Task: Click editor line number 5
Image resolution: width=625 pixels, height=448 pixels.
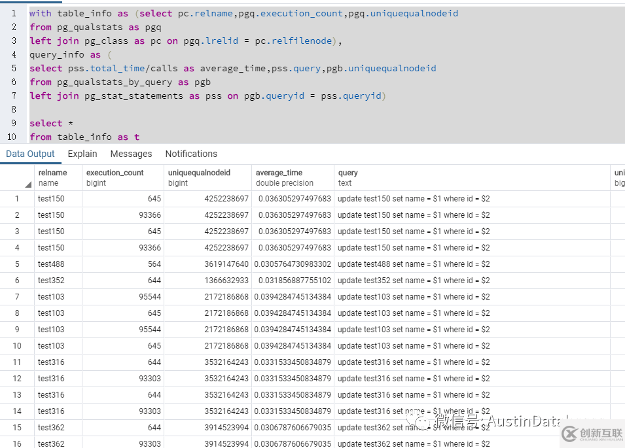Action: [14, 68]
